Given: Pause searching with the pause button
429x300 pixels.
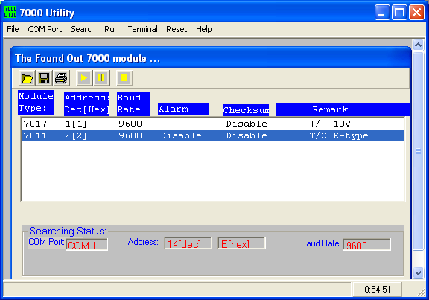Looking at the screenshot, I should pos(101,78).
